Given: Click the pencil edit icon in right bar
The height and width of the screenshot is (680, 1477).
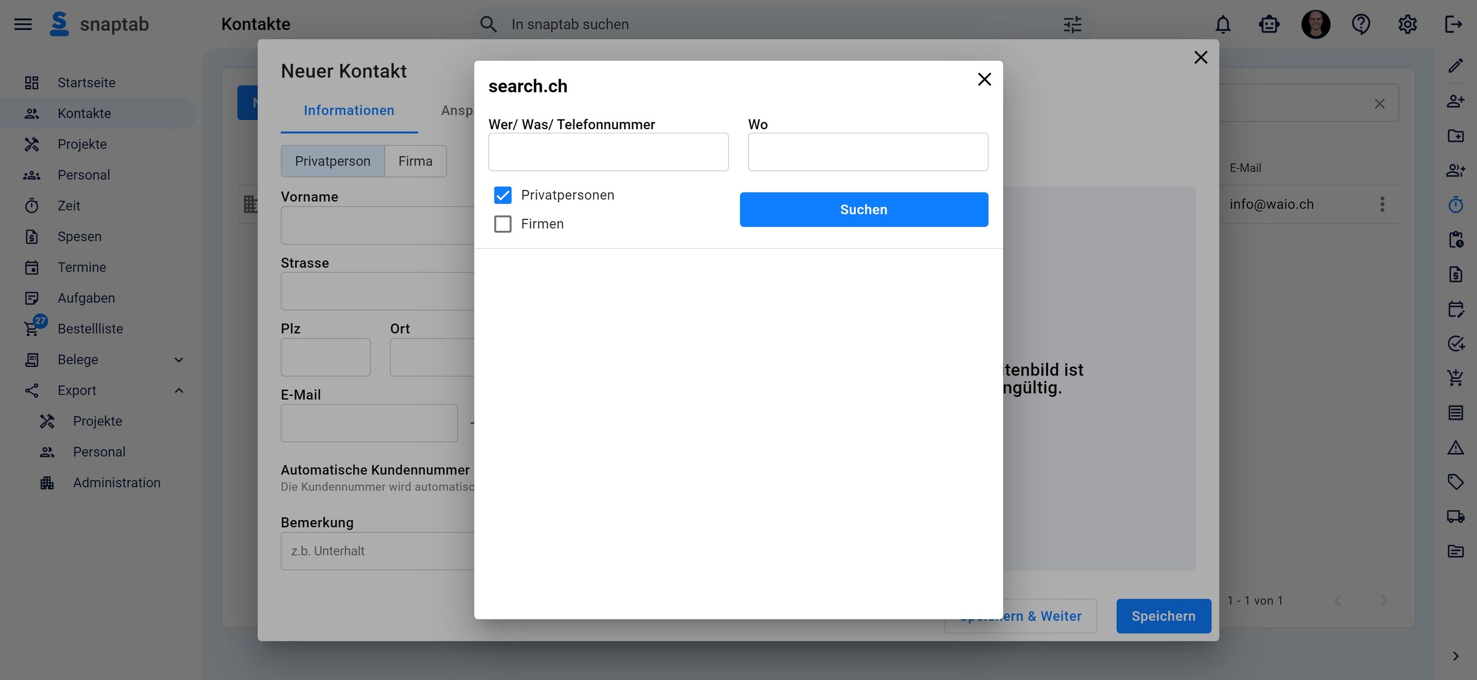Looking at the screenshot, I should pos(1455,66).
